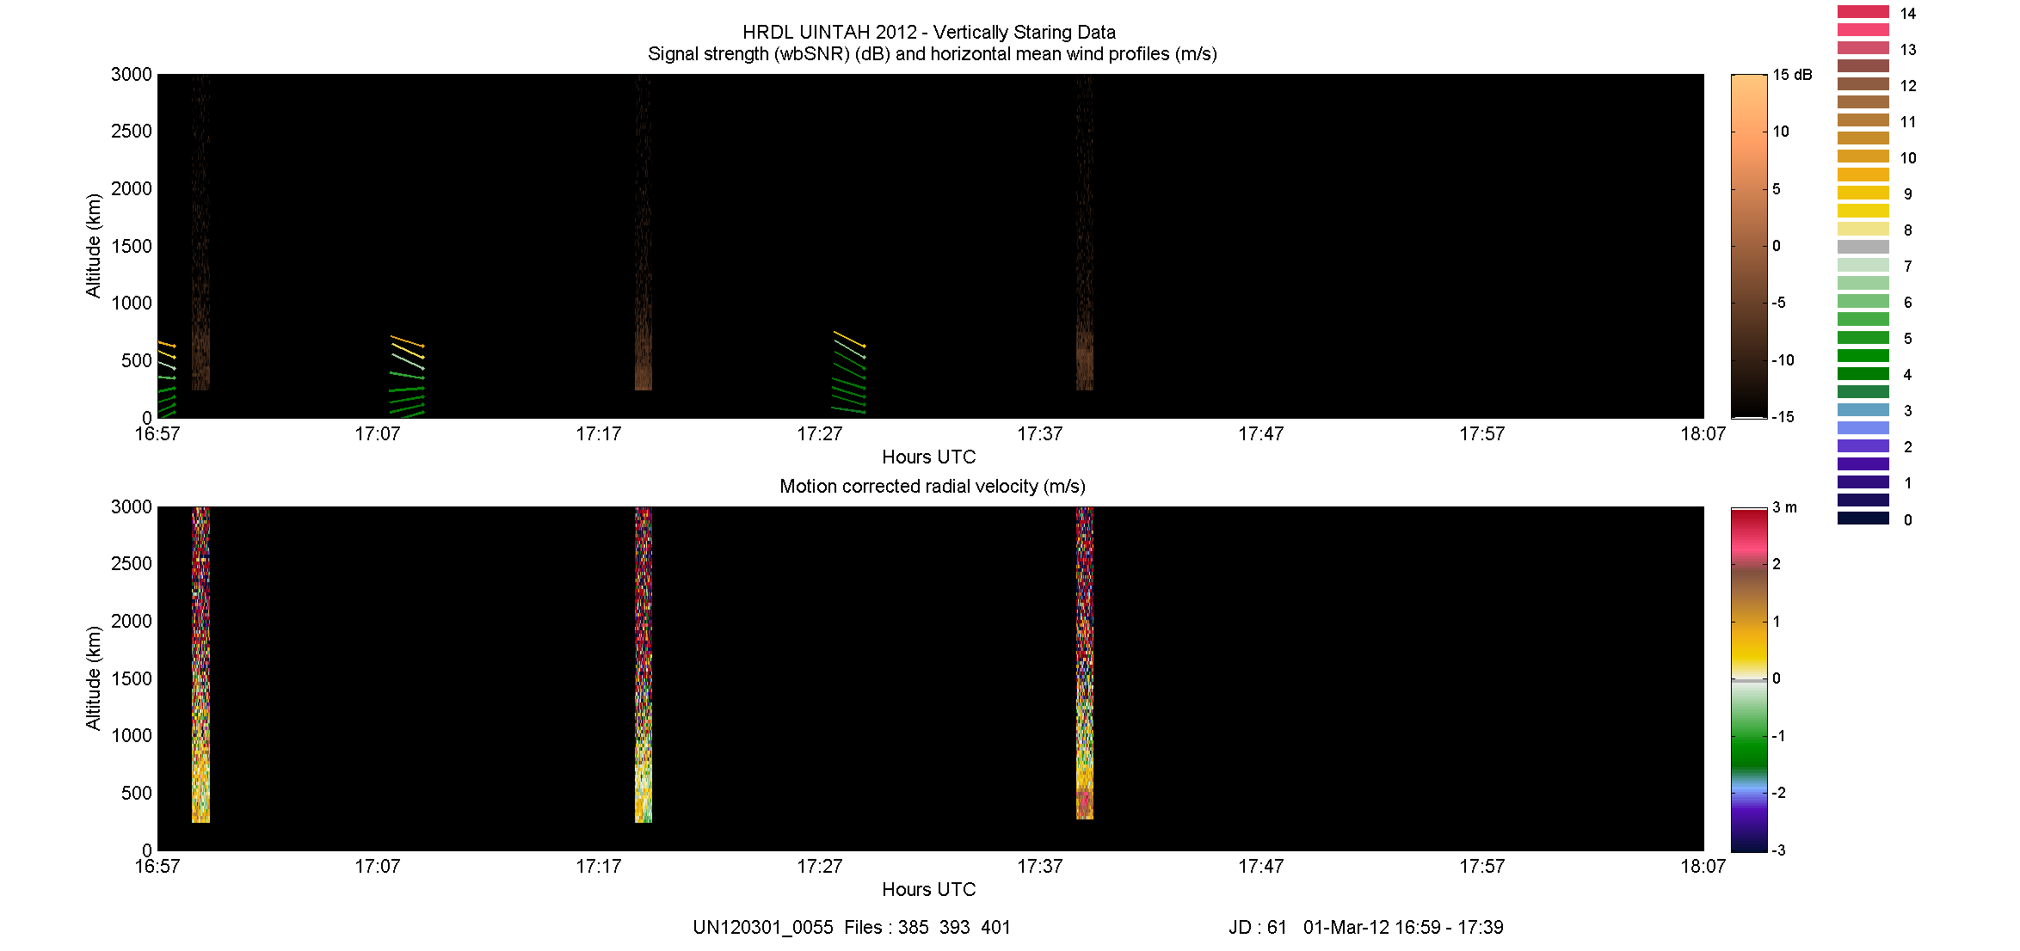Image resolution: width=2020 pixels, height=951 pixels.
Task: Click the '17:27' tick on upper plot
Action: 820,434
